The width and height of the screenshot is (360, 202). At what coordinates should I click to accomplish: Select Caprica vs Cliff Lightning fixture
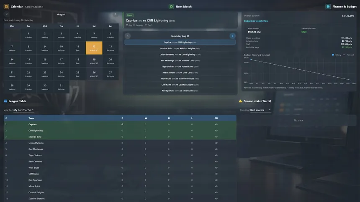180,42
